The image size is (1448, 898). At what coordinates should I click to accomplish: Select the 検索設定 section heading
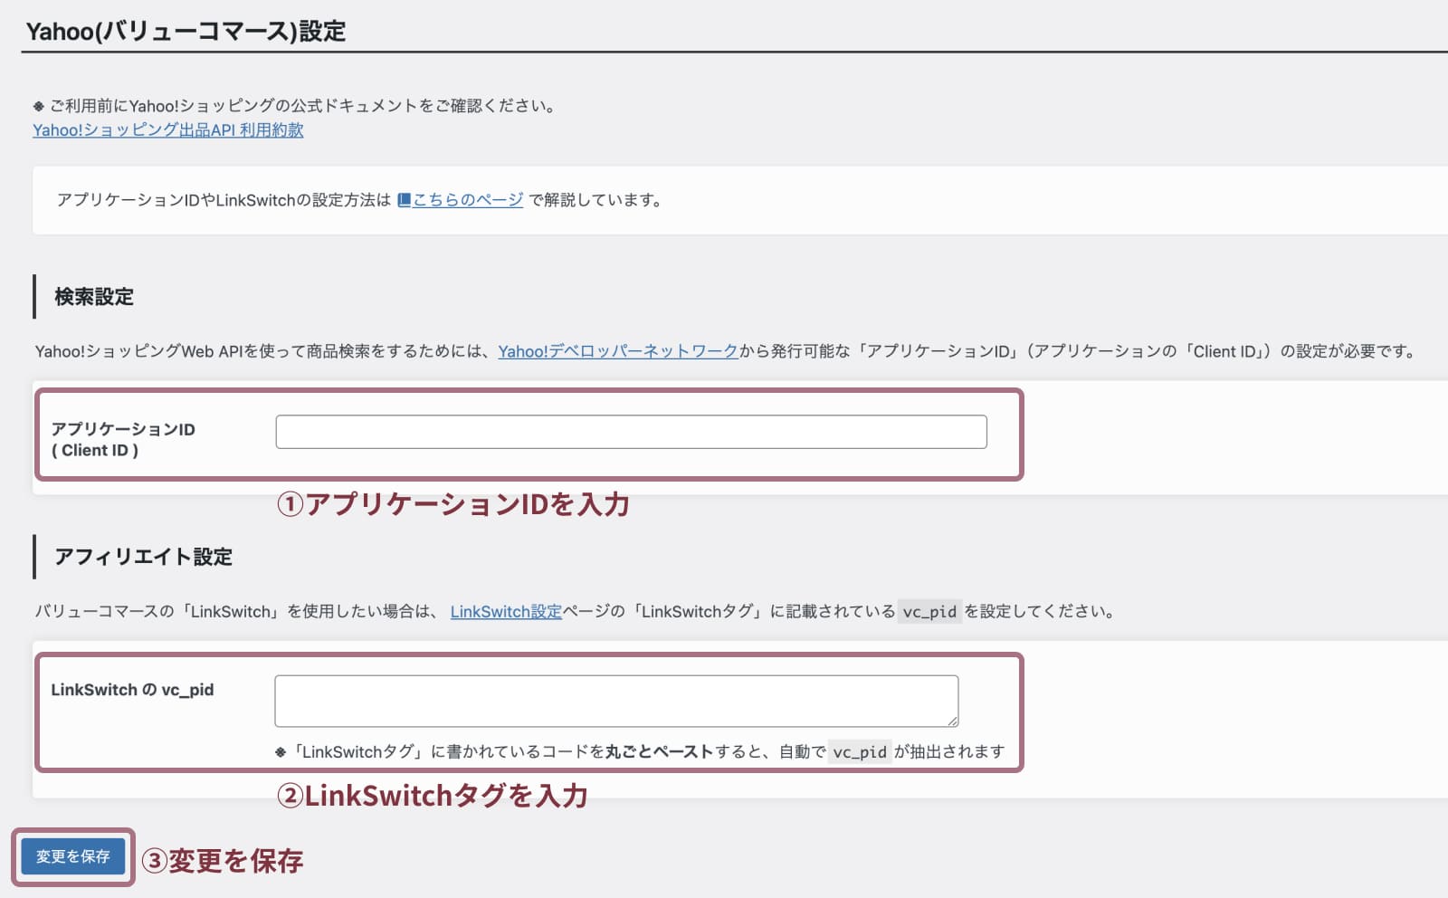coord(94,297)
